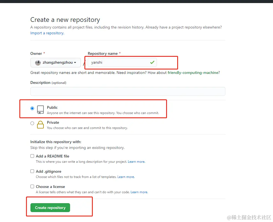The width and height of the screenshot is (273, 222).
Task: Select the Private radio button
Action: [32, 123]
